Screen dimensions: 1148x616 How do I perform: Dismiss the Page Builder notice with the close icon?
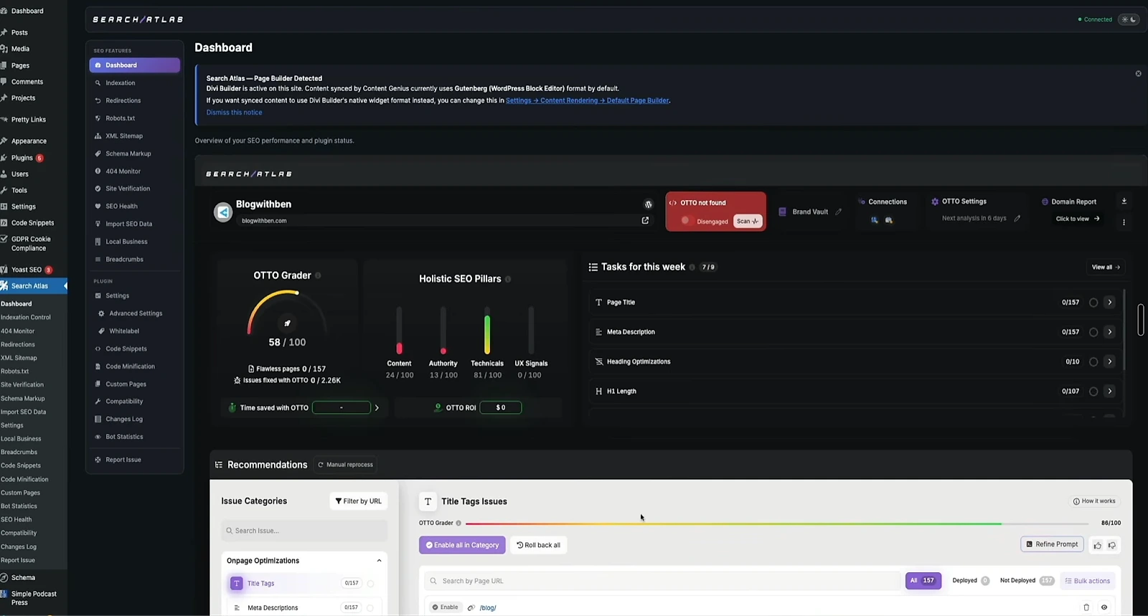(1138, 74)
